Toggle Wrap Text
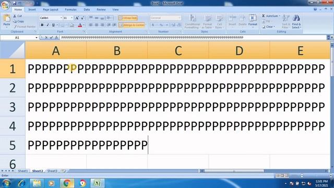 128,18
